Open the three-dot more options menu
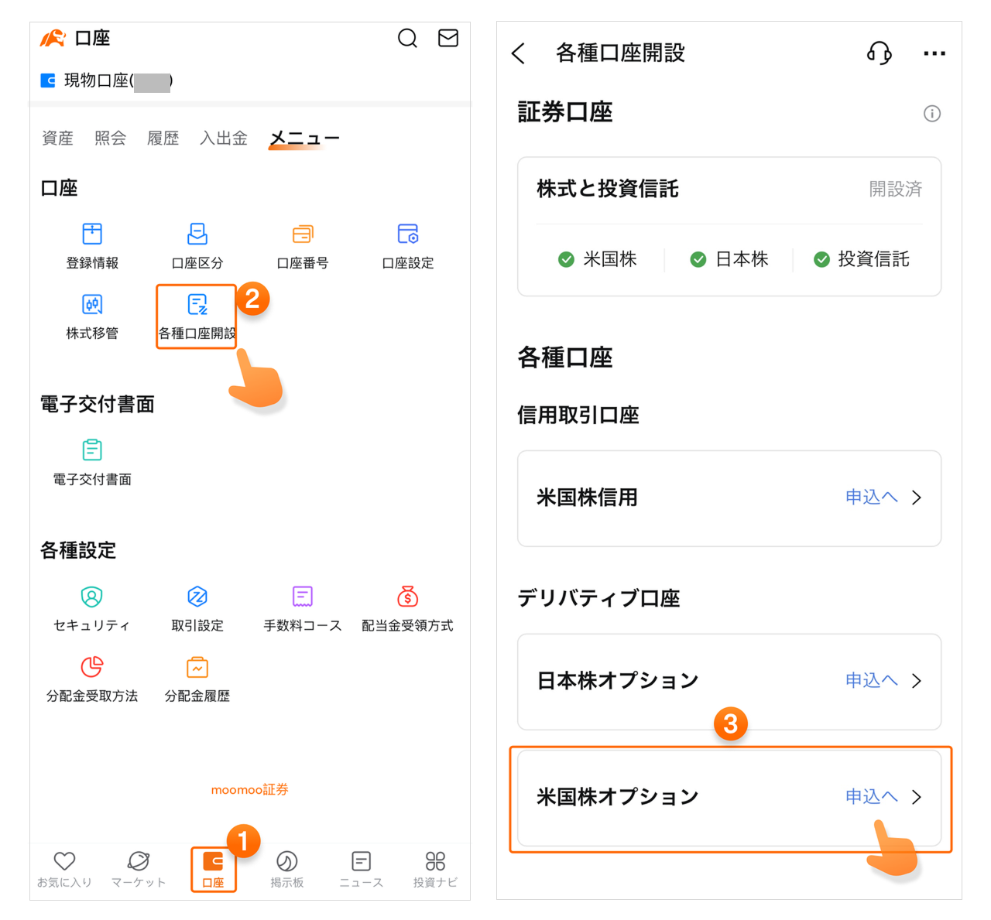The image size is (991, 920). [934, 53]
